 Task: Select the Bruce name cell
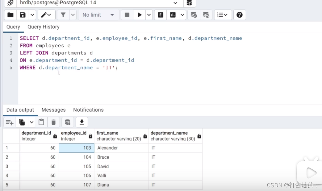point(121,157)
